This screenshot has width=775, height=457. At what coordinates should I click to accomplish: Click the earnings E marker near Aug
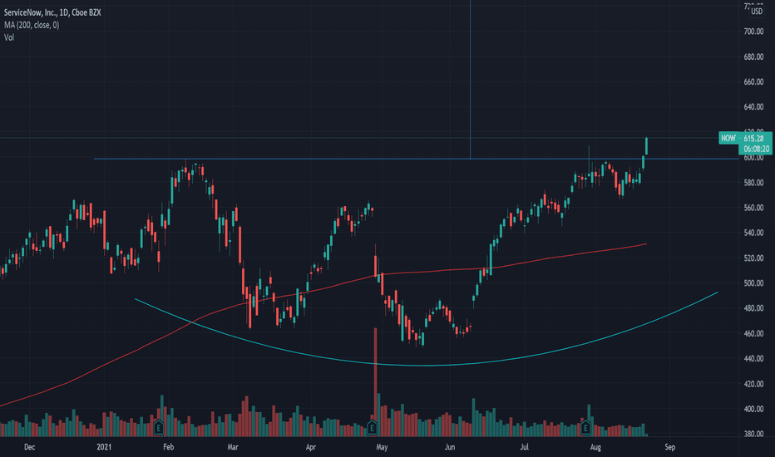pyautogui.click(x=585, y=427)
